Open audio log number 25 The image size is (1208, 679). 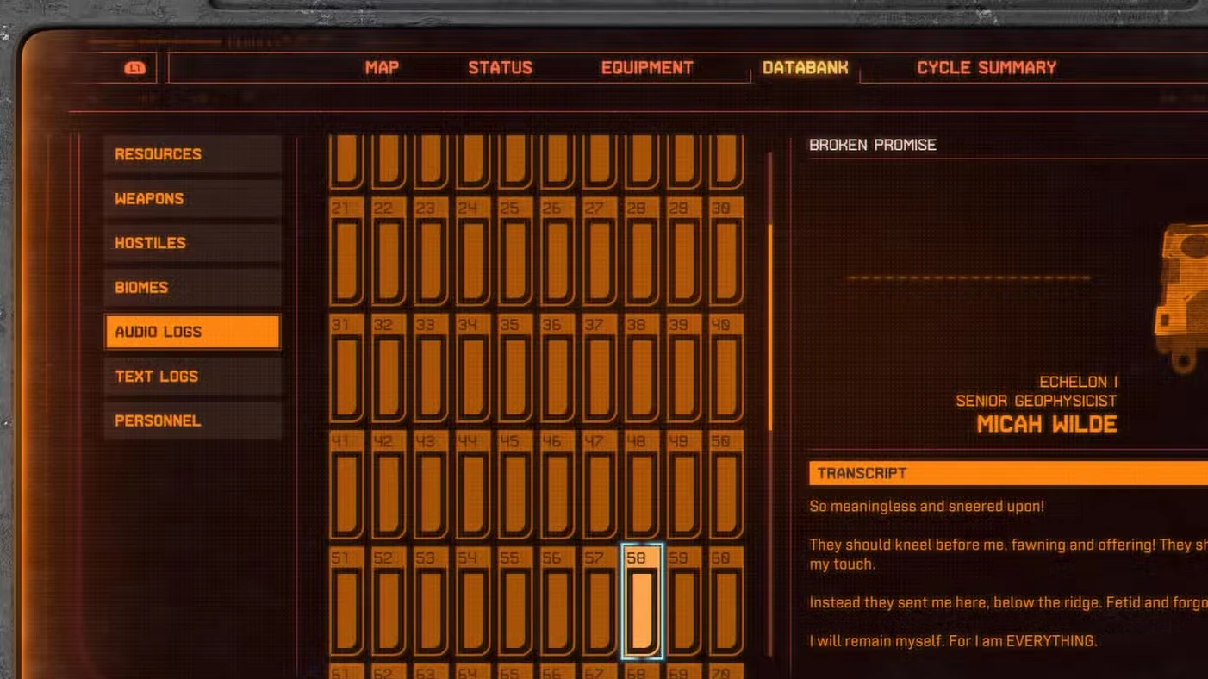(x=515, y=252)
